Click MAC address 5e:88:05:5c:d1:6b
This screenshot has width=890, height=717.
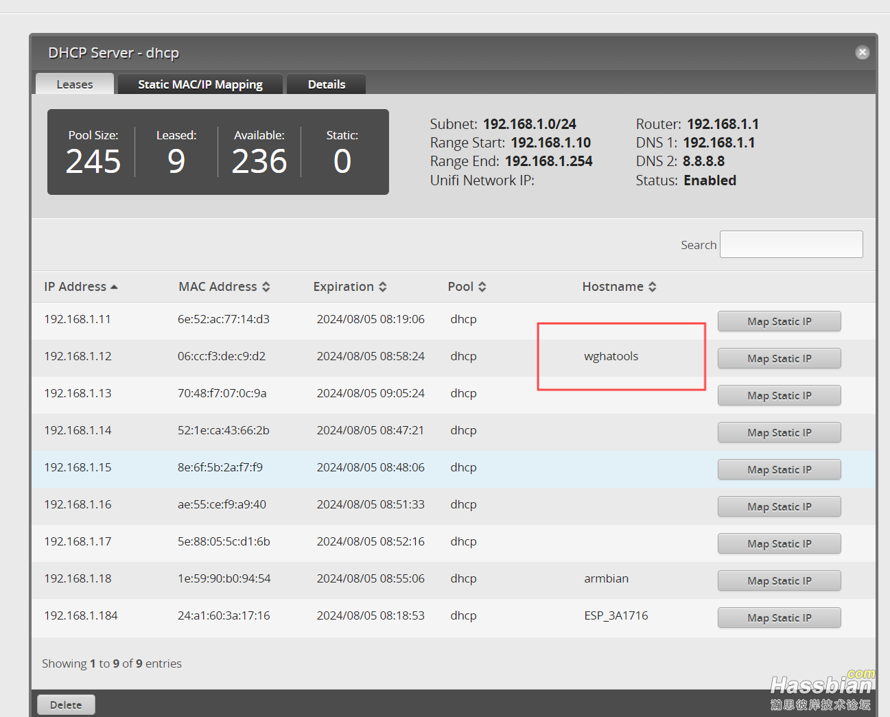pos(224,541)
